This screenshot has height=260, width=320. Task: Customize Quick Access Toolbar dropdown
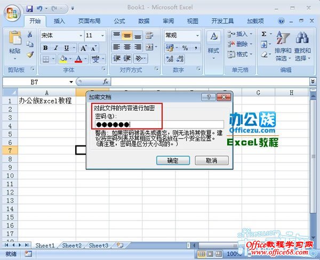[73, 9]
